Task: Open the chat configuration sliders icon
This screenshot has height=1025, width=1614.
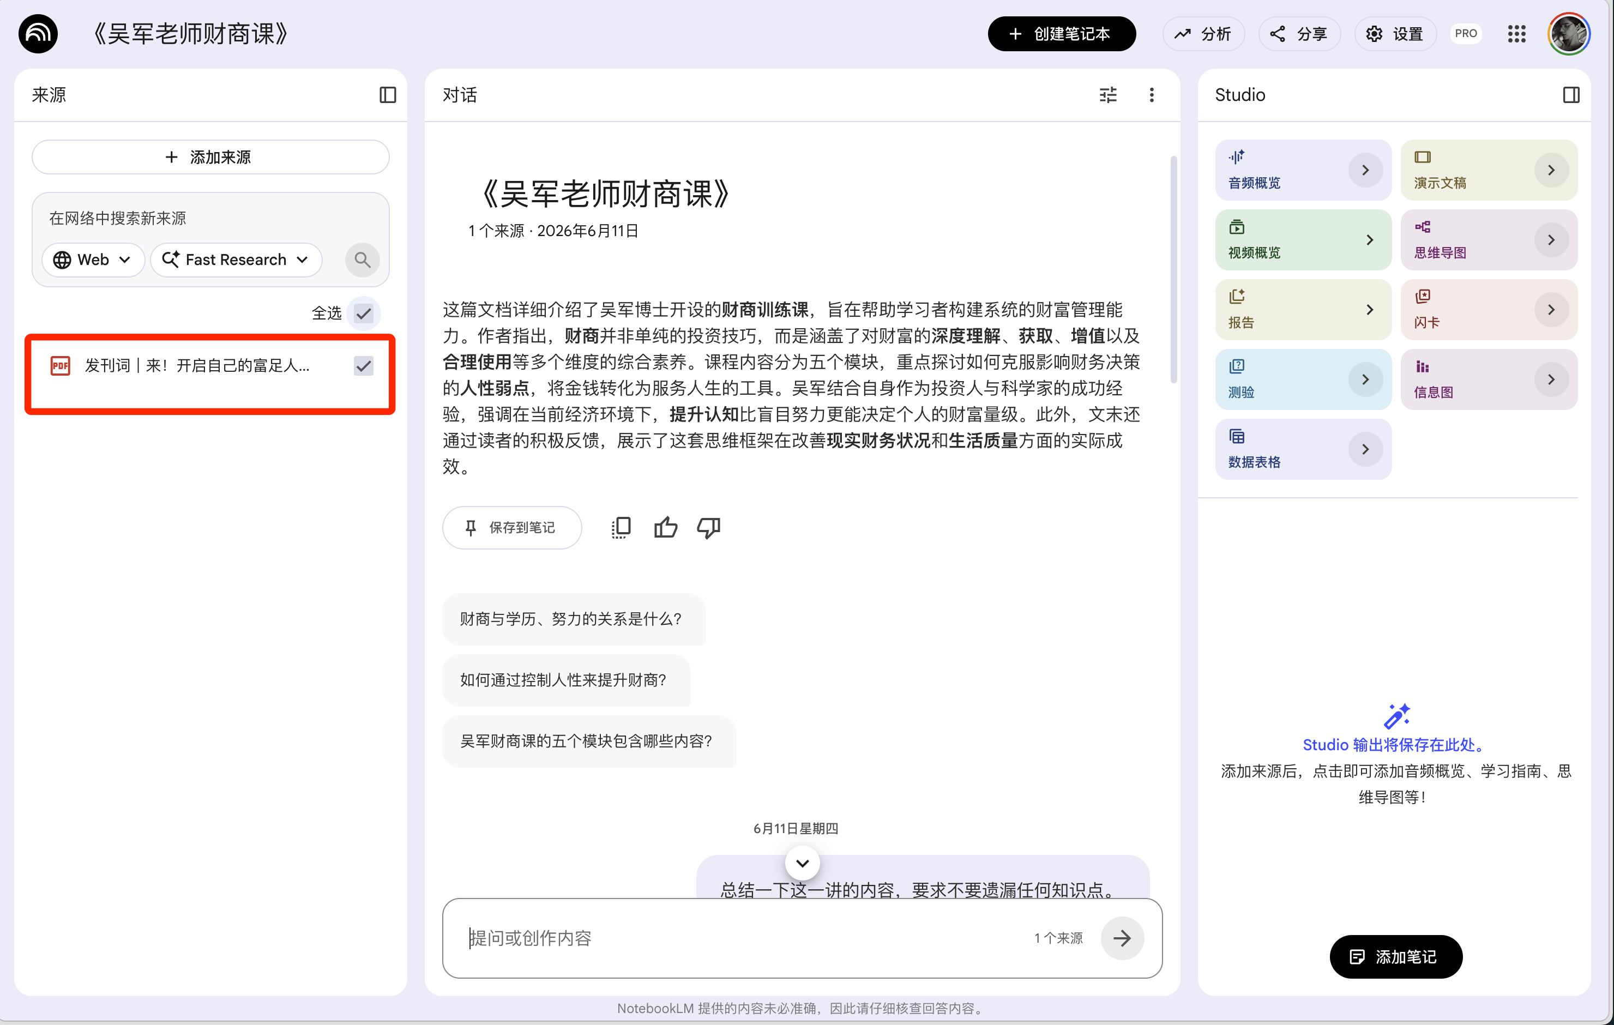Action: click(x=1108, y=94)
